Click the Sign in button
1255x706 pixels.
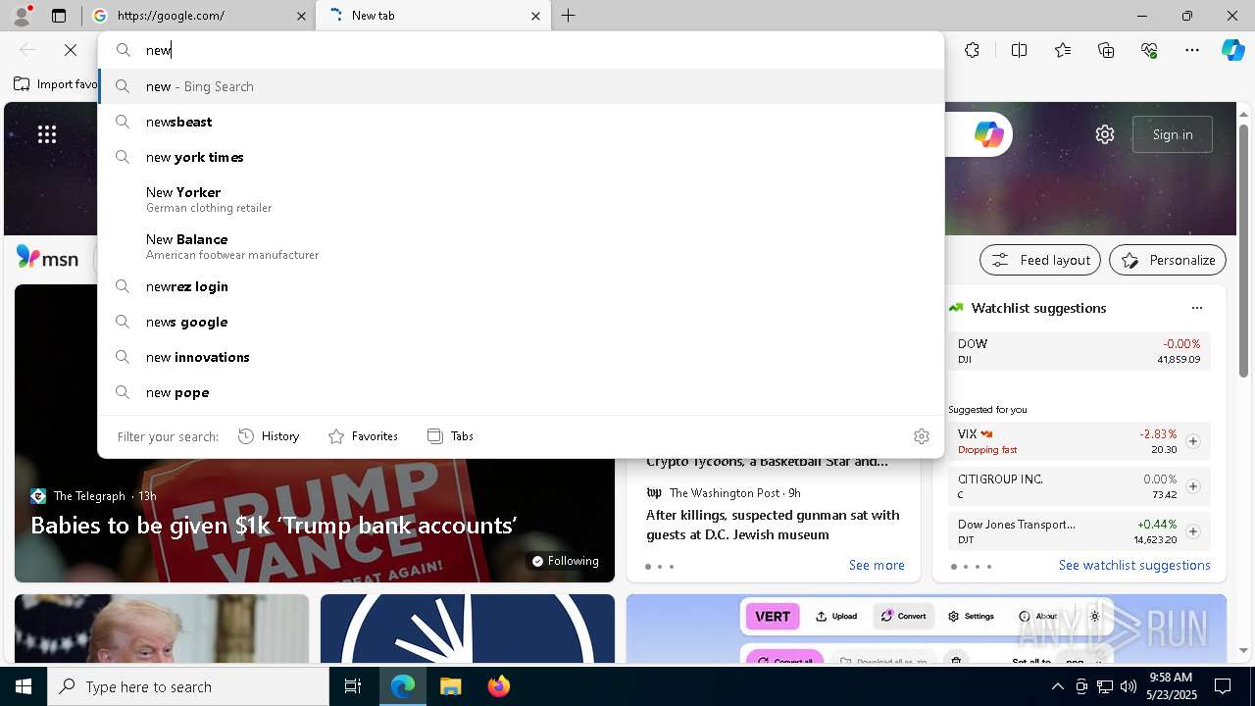[1172, 134]
